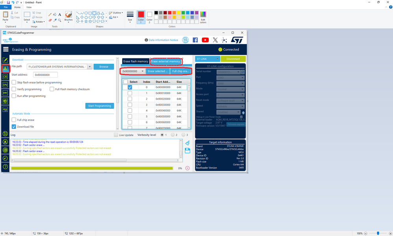Open the help question mark sidebar icon

[x=5, y=167]
